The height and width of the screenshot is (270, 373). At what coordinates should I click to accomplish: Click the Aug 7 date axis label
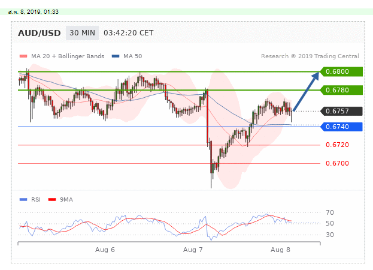193,250
